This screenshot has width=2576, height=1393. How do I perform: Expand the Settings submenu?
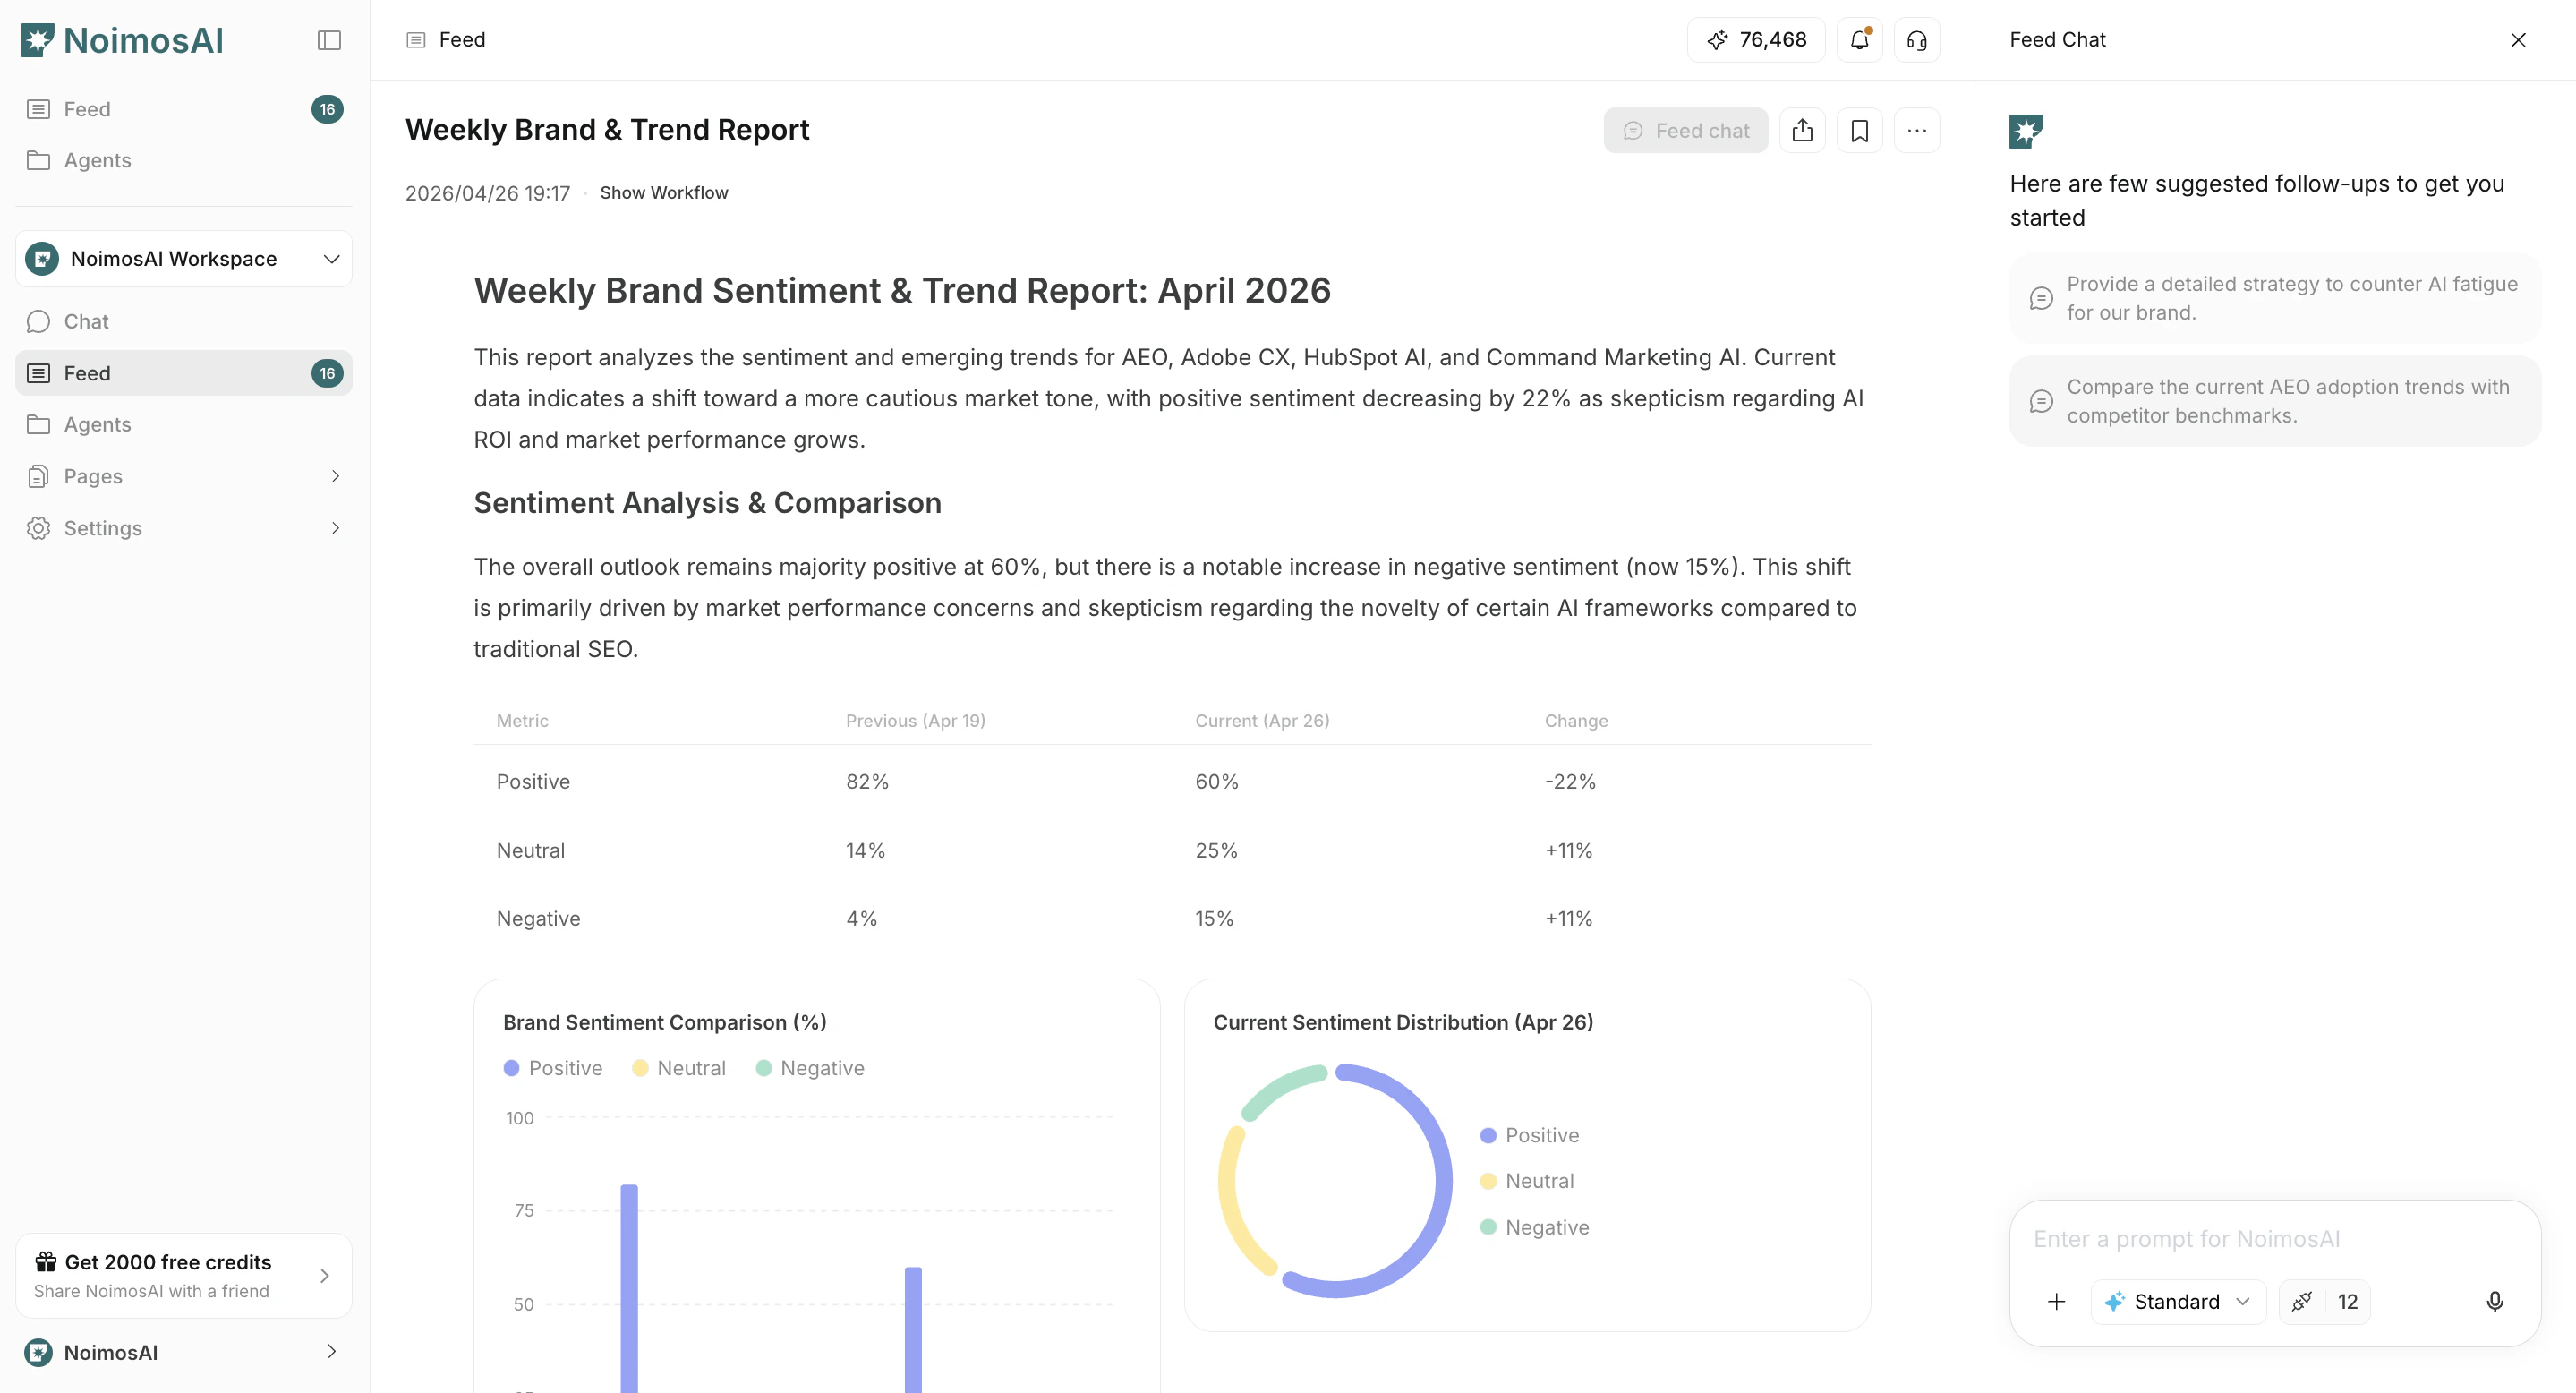(x=184, y=528)
